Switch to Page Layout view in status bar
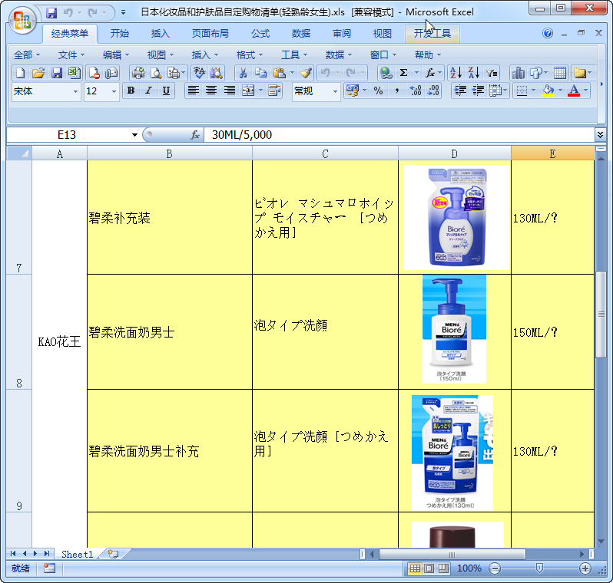Image resolution: width=613 pixels, height=583 pixels. tap(429, 568)
